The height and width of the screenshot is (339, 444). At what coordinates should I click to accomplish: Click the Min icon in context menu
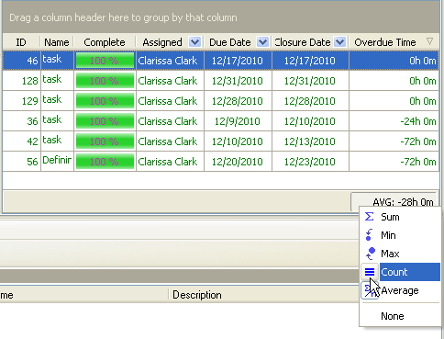click(369, 235)
